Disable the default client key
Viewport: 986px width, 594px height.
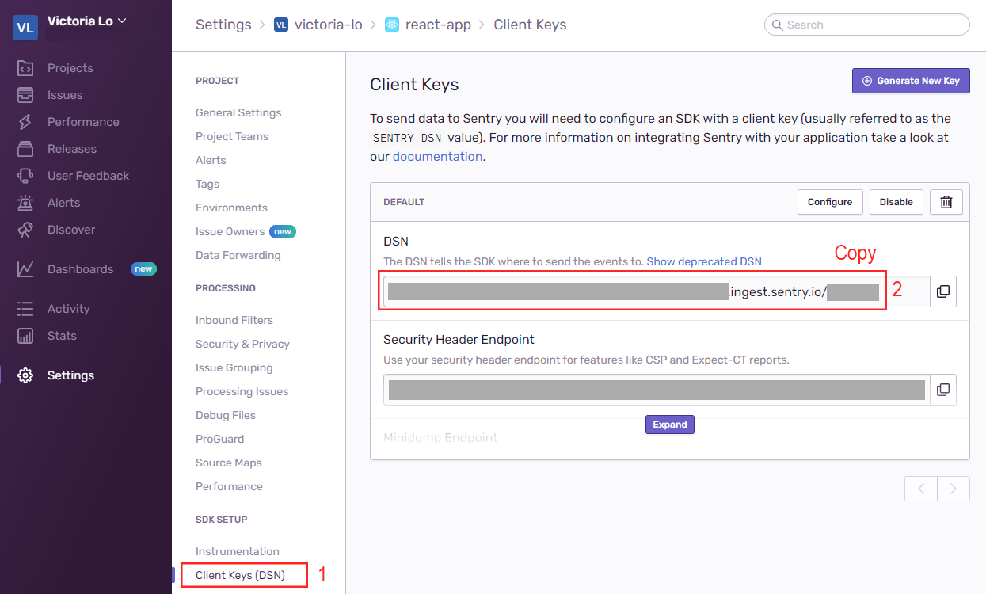point(897,202)
